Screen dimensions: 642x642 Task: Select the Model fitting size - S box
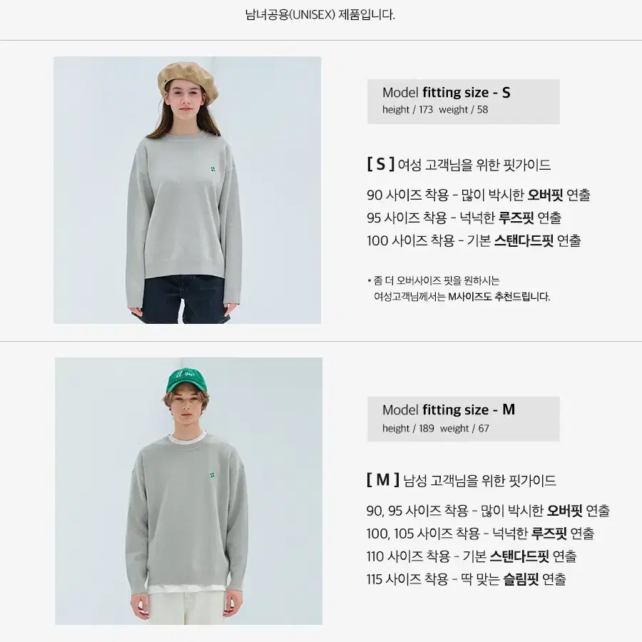[x=464, y=101]
